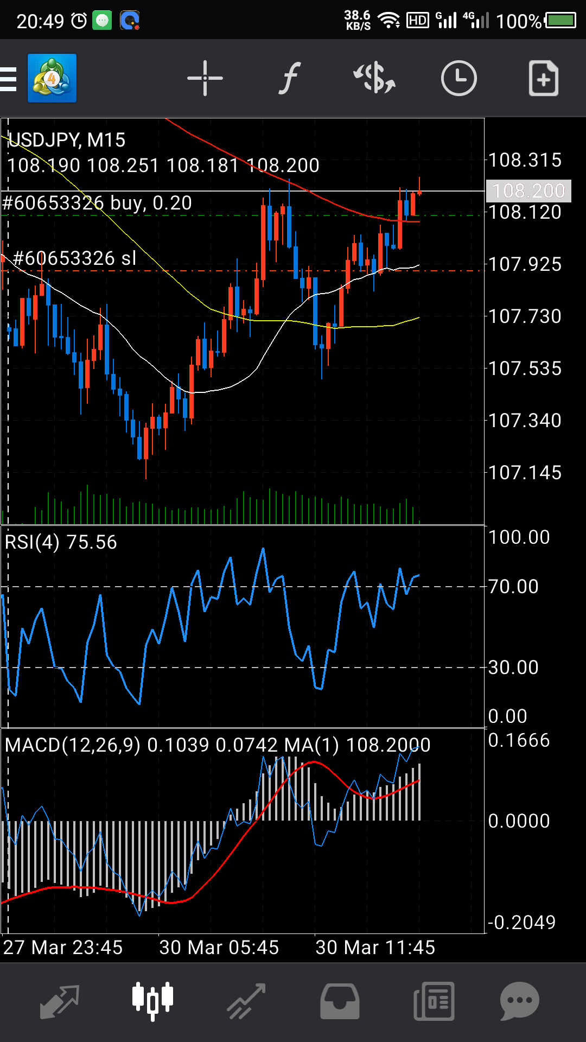
Task: Tap the RSI 30.00 level label
Action: click(513, 668)
